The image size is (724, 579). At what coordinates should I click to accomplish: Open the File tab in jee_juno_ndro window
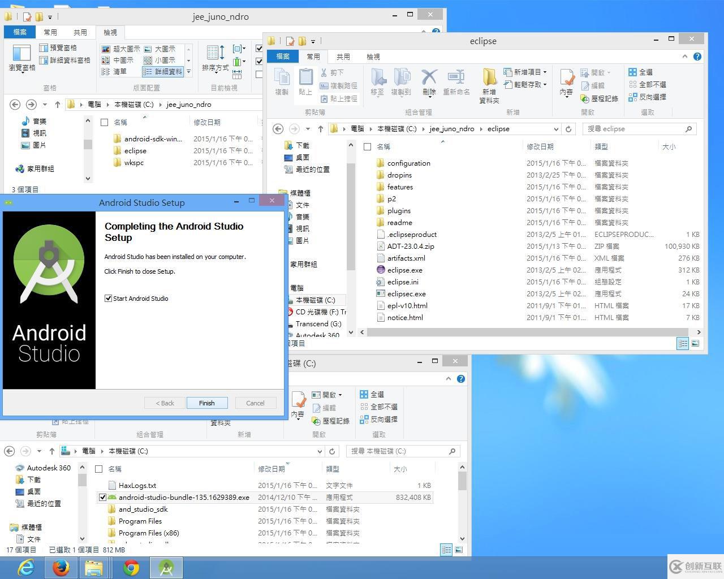tap(20, 32)
